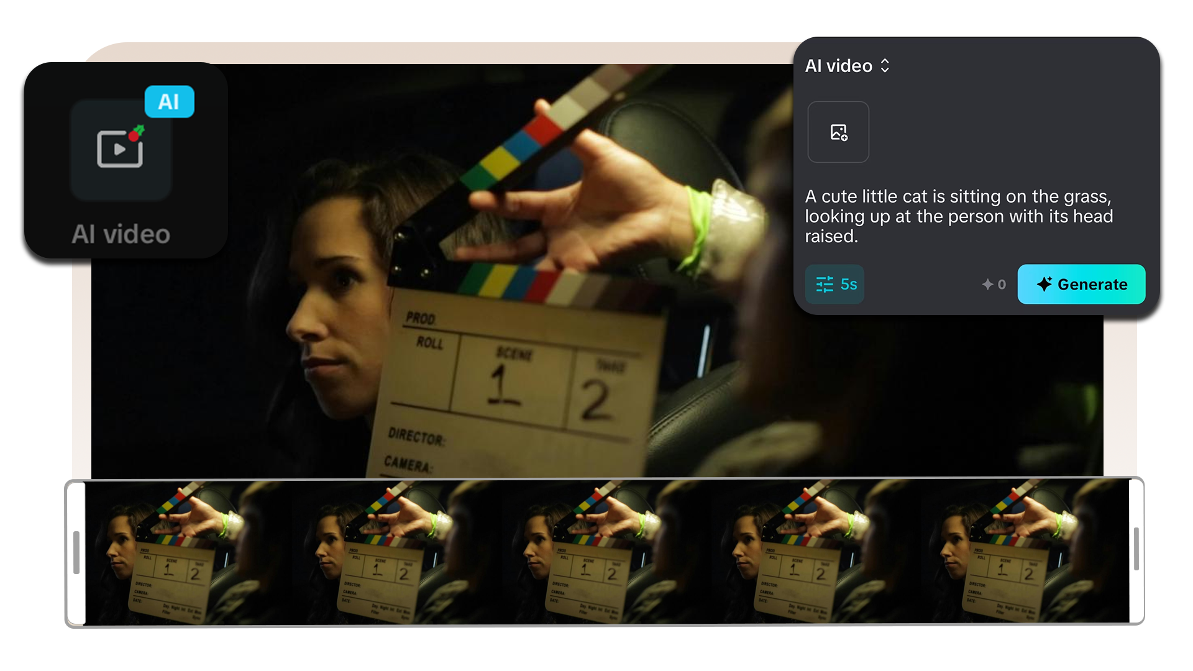Click the blue AI badge

(169, 102)
